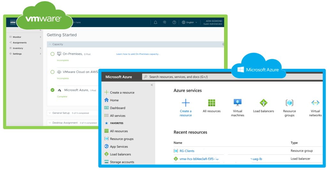
Task: Collapse the Capacity section
Action: pyautogui.click(x=50, y=44)
